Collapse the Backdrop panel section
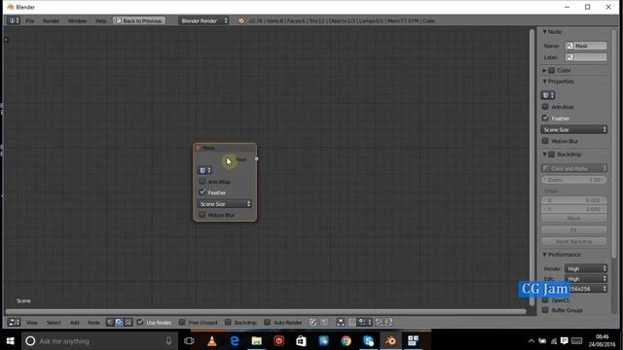The image size is (623, 350). point(545,155)
